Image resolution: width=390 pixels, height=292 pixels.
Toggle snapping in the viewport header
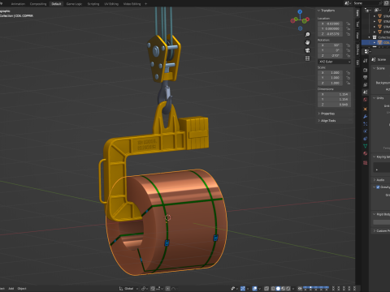(153, 289)
